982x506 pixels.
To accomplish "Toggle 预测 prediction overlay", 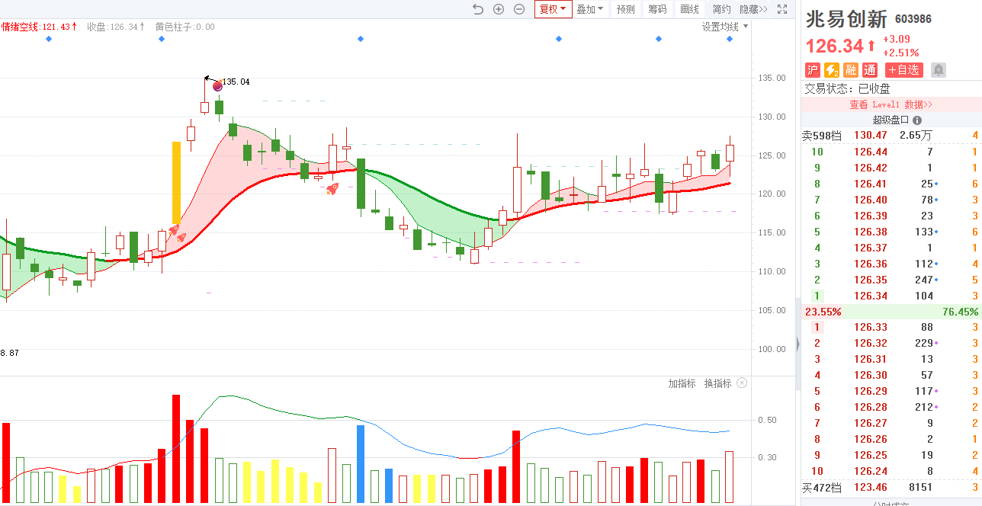I will (626, 9).
